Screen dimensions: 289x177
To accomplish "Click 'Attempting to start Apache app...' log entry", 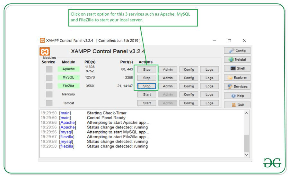I will click(118, 122).
